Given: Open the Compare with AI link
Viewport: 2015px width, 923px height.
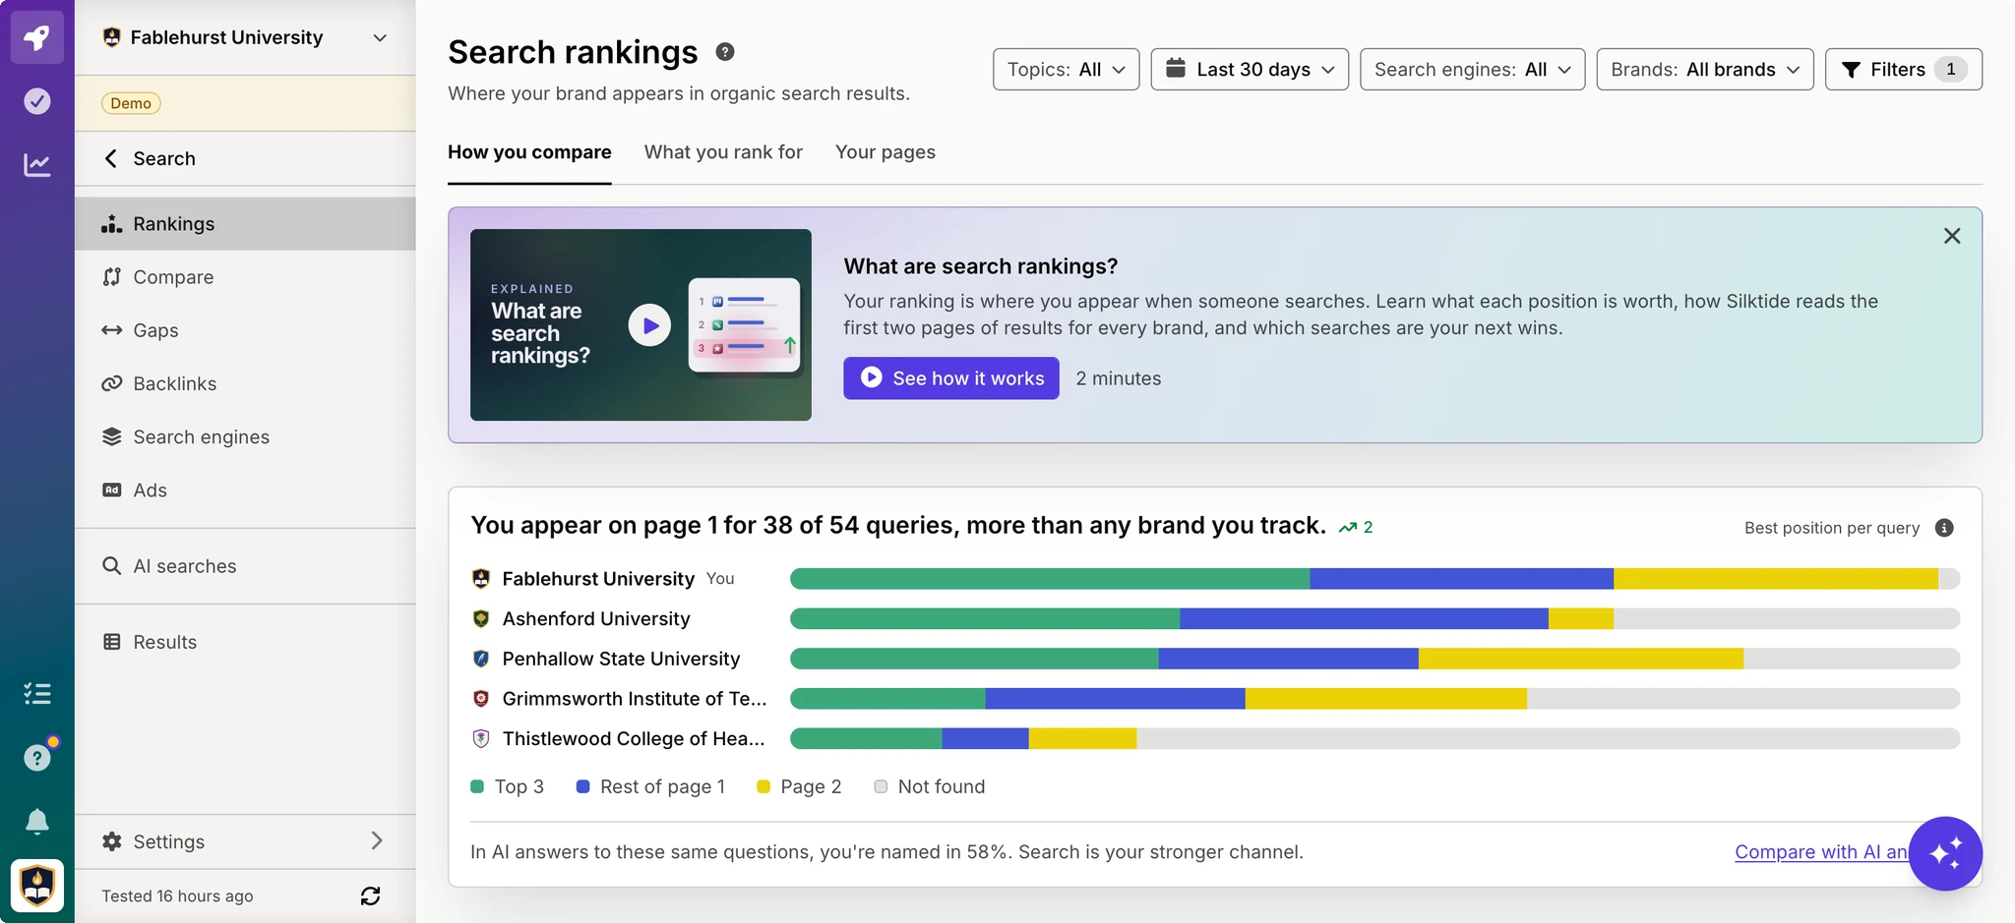Looking at the screenshot, I should tap(1821, 852).
